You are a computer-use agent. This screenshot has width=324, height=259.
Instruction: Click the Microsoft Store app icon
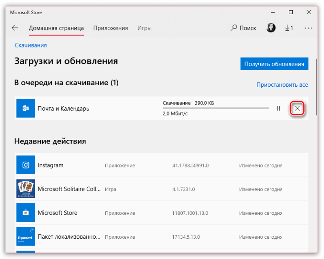coord(26,212)
